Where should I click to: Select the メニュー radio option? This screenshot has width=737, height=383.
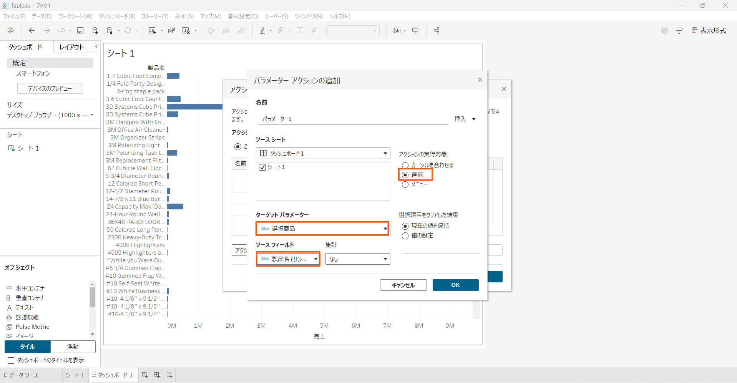click(405, 185)
